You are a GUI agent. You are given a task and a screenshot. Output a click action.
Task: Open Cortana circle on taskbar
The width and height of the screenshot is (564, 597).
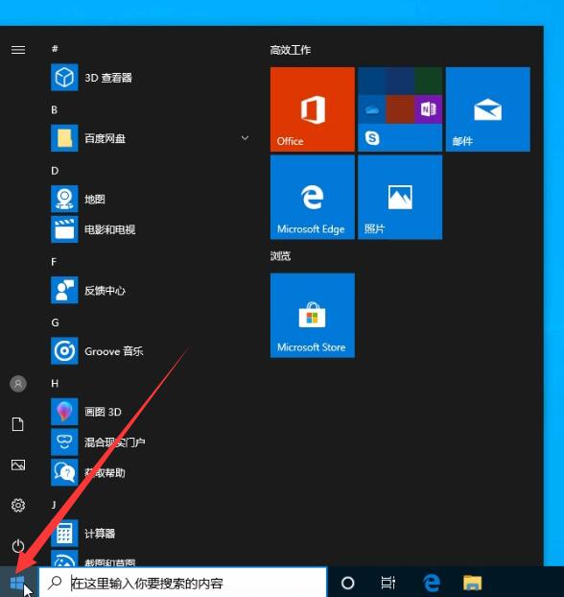(347, 583)
